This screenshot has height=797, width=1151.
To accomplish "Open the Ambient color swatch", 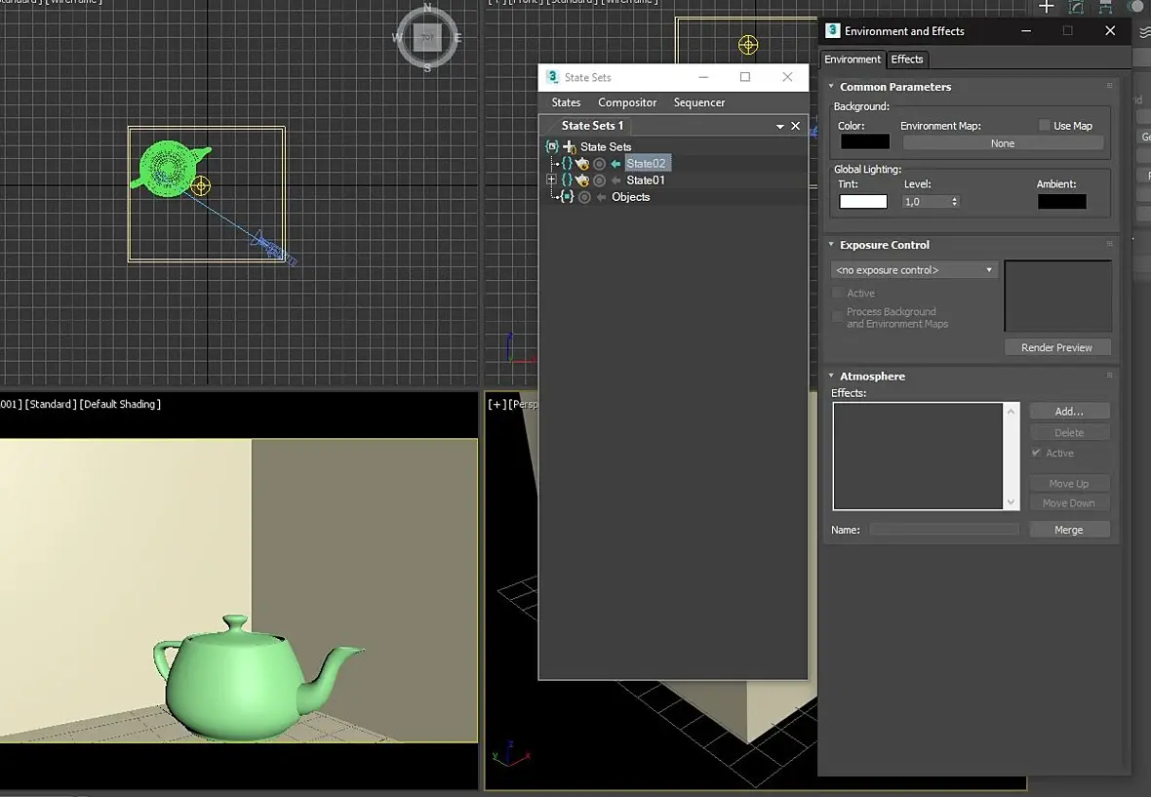I will [x=1061, y=201].
